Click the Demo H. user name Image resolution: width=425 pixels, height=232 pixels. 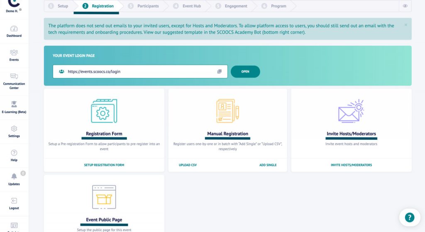click(x=12, y=11)
